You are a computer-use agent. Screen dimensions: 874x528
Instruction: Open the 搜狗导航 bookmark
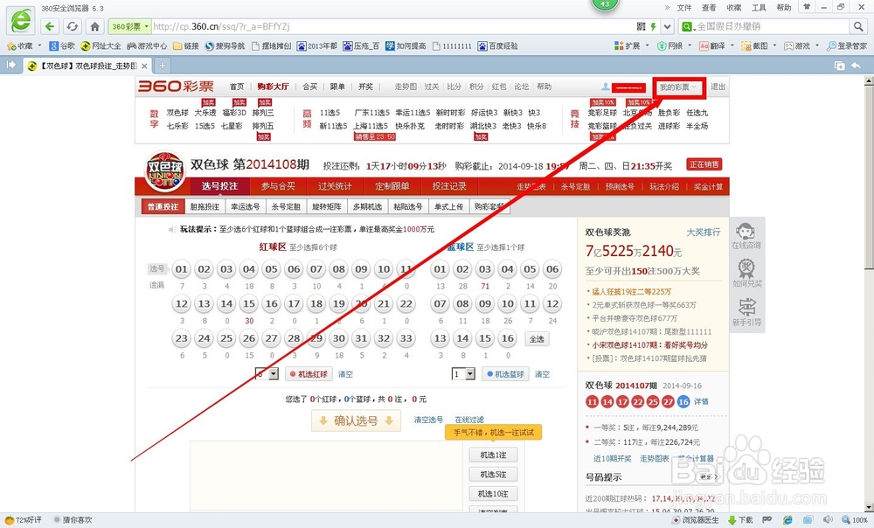point(225,45)
